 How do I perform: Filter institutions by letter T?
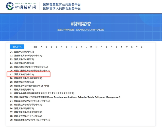(121, 47)
